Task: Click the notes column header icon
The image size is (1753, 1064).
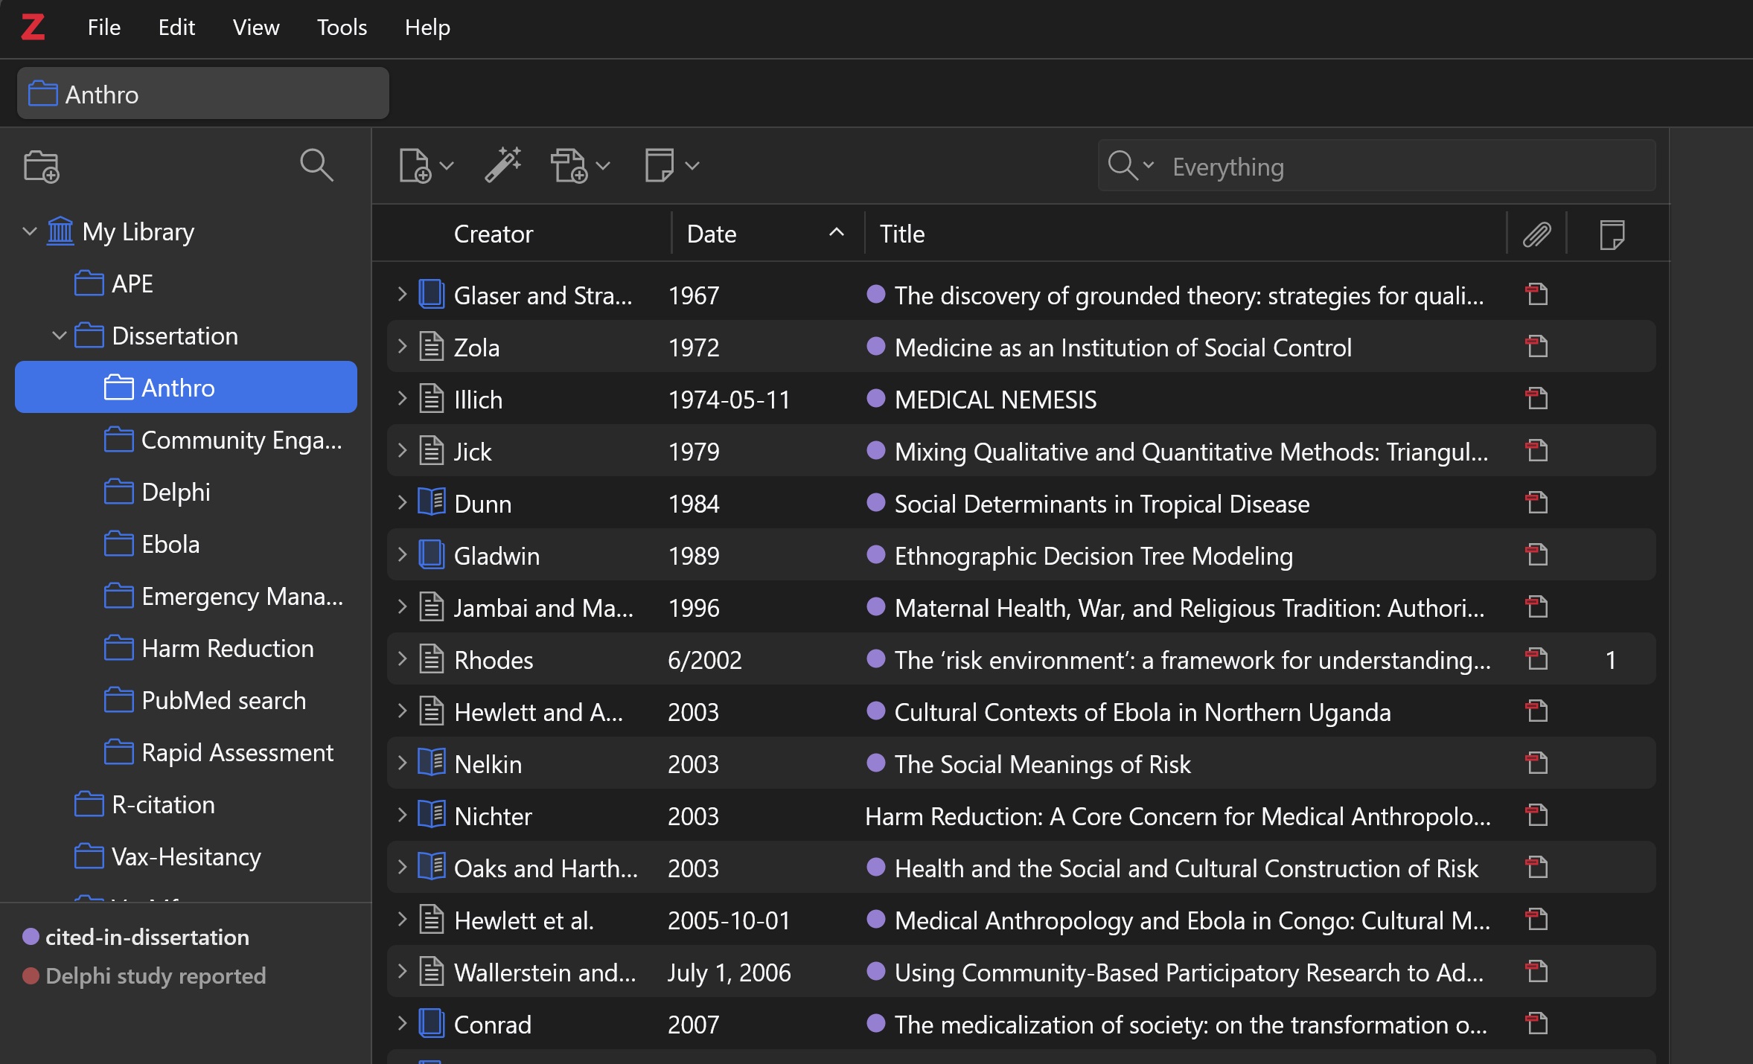Action: (1611, 234)
